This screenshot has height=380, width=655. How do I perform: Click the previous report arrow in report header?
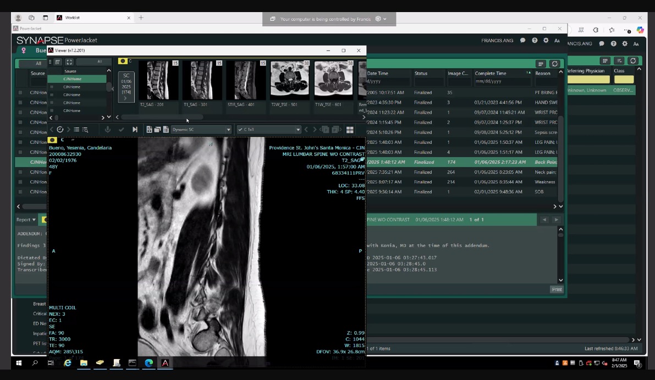544,220
